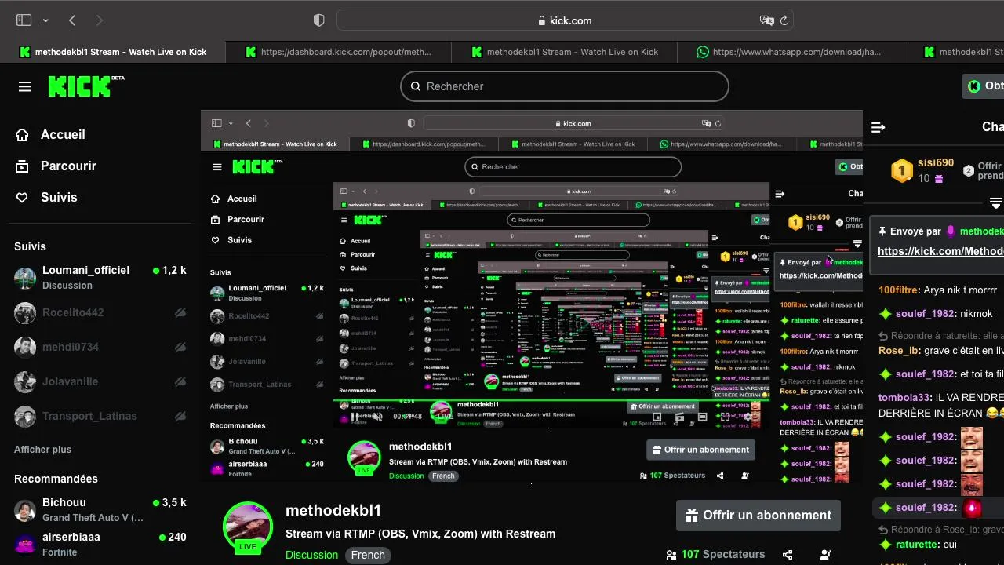The width and height of the screenshot is (1004, 565).
Task: Click the live stream video player
Action: (x=532, y=296)
